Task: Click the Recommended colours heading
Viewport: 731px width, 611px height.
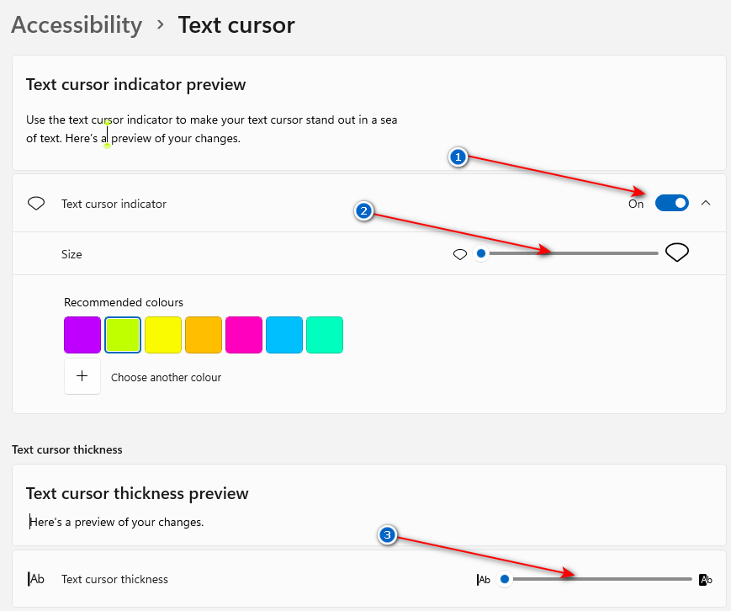Action: pyautogui.click(x=124, y=302)
